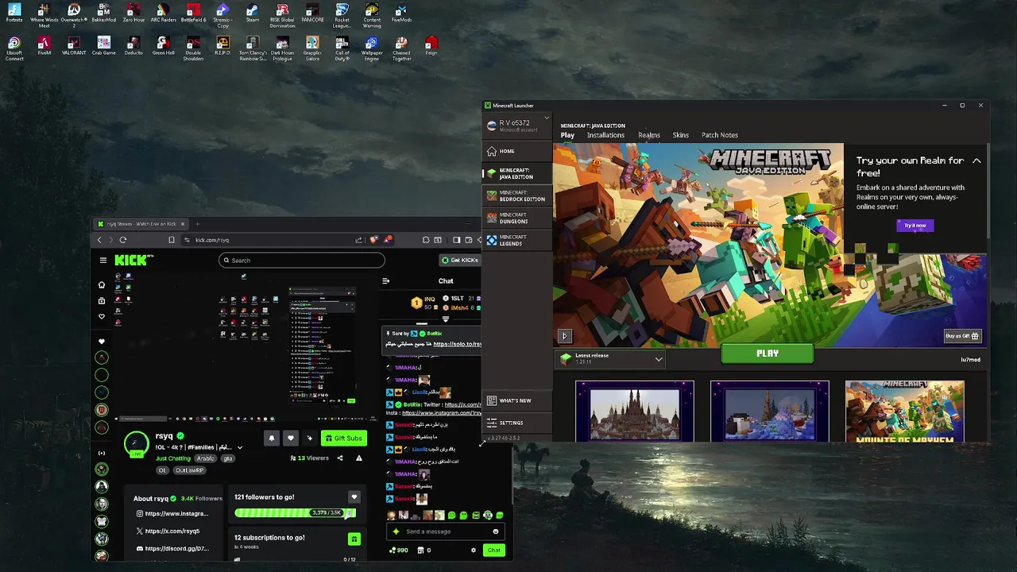Open the VALORANT desktop shortcut

pyautogui.click(x=74, y=46)
